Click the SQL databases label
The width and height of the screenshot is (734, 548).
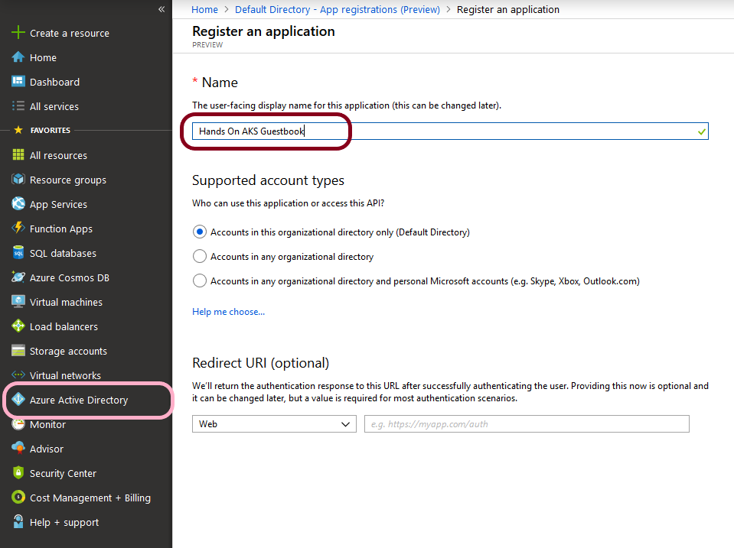(63, 254)
